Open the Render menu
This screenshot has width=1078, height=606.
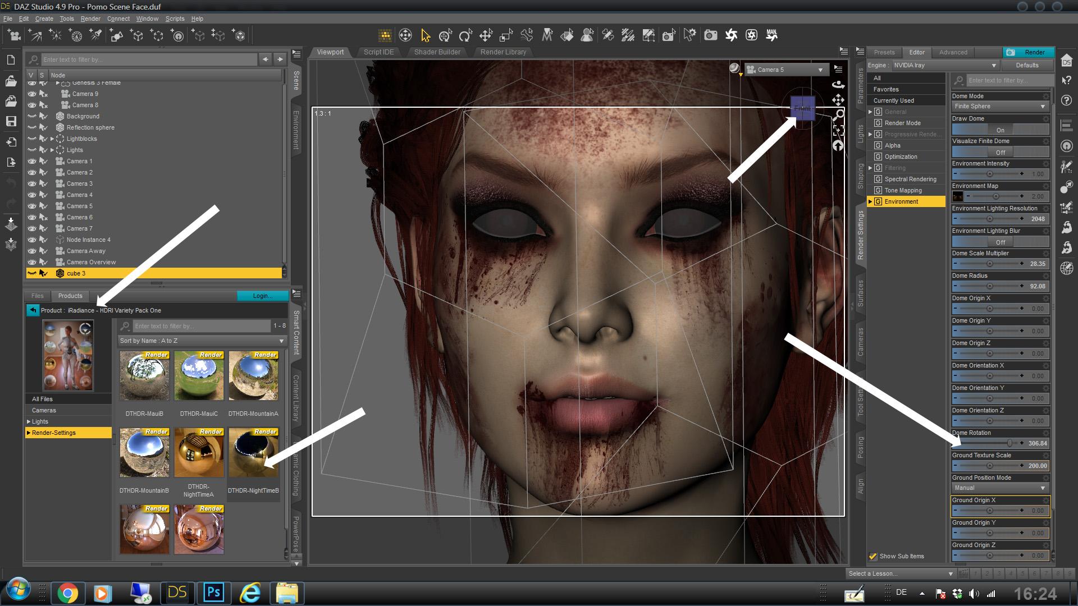pos(90,19)
